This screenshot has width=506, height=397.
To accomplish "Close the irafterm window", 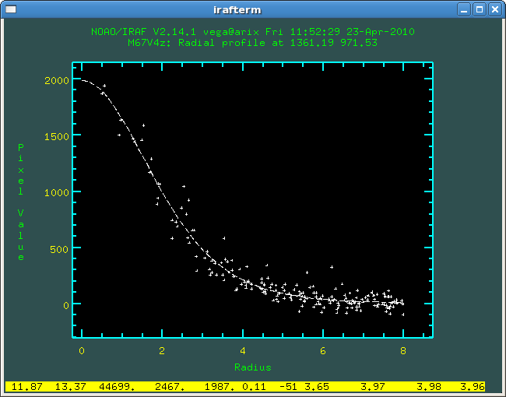I will click(x=494, y=9).
